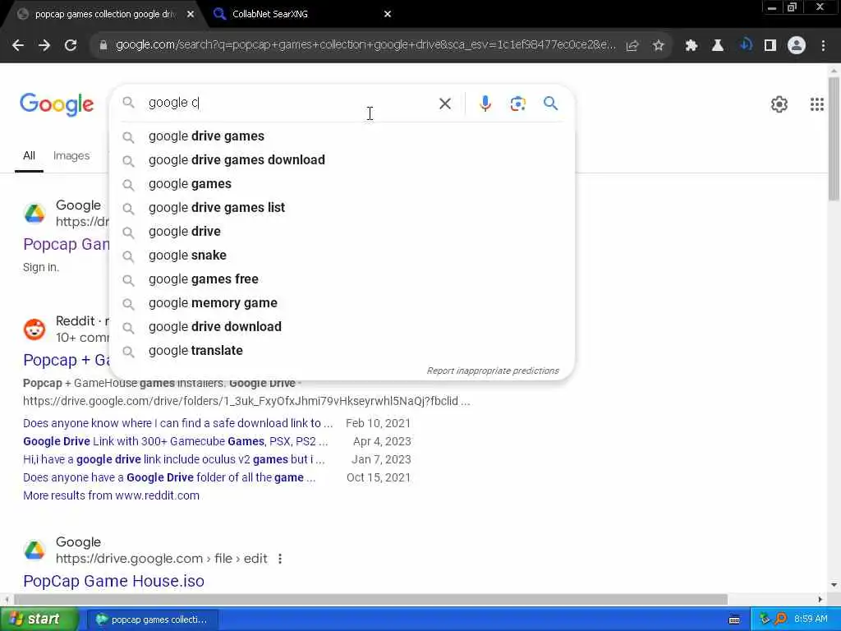
Task: Close the popcap games collection tab
Action: tap(191, 14)
